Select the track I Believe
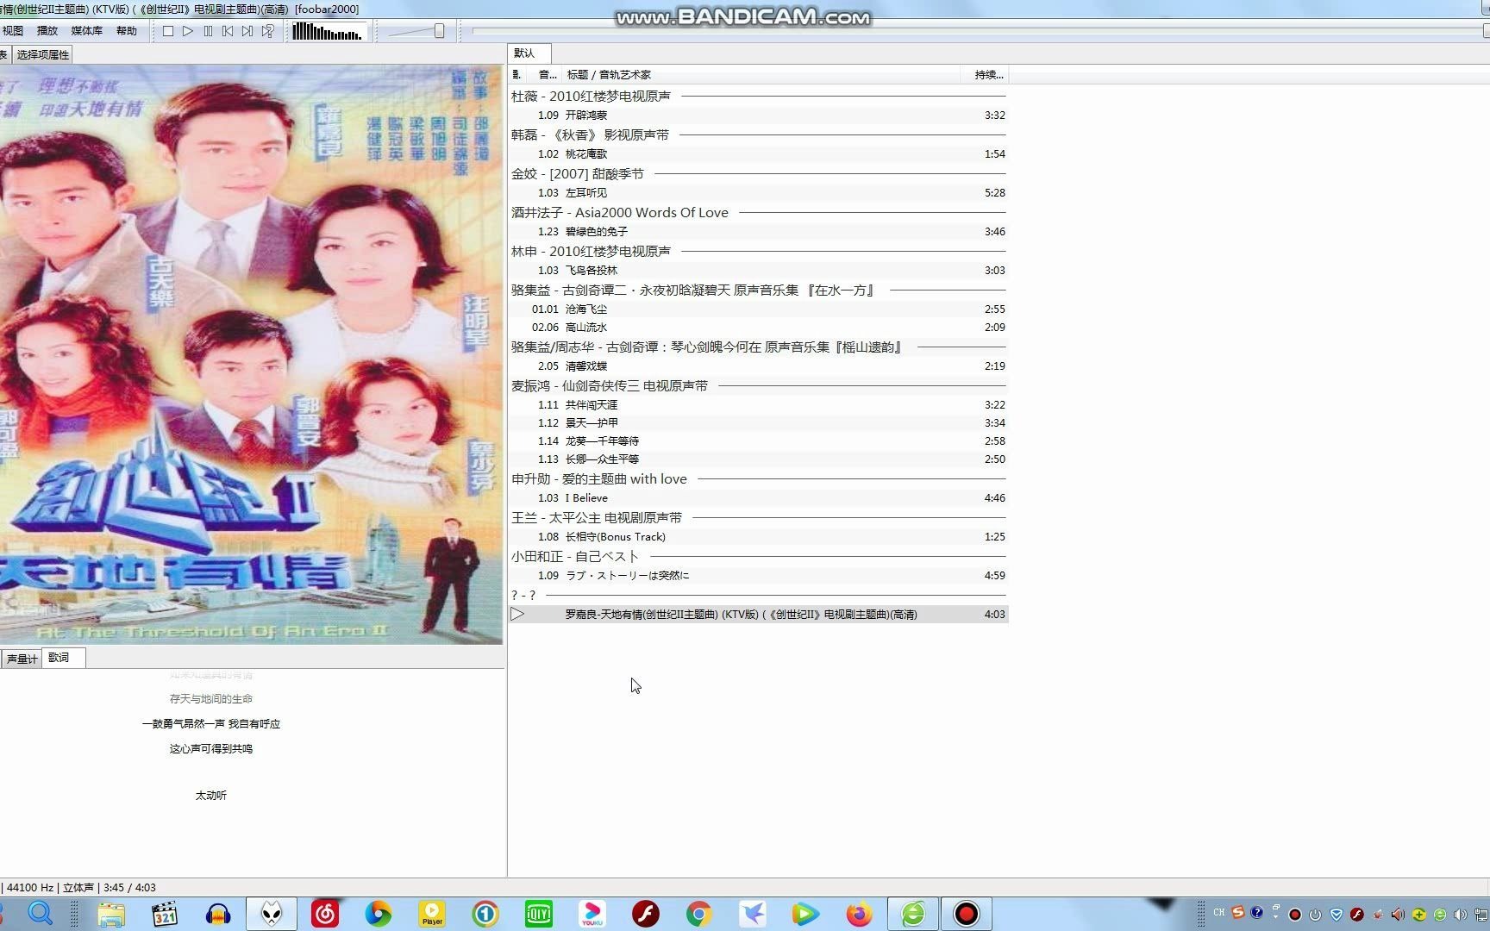 pos(758,498)
